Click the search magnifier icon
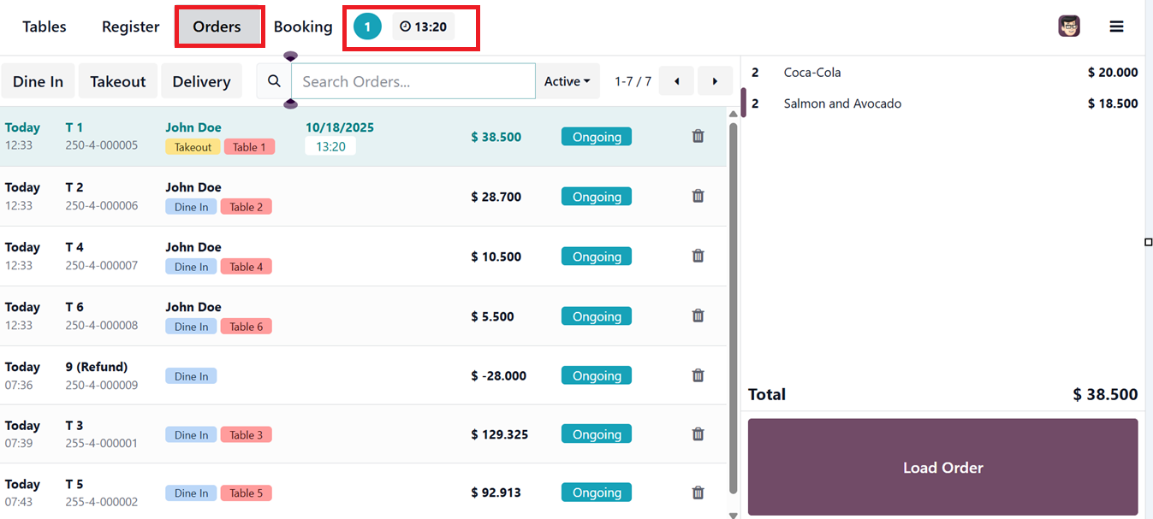The image size is (1153, 519). (x=274, y=81)
